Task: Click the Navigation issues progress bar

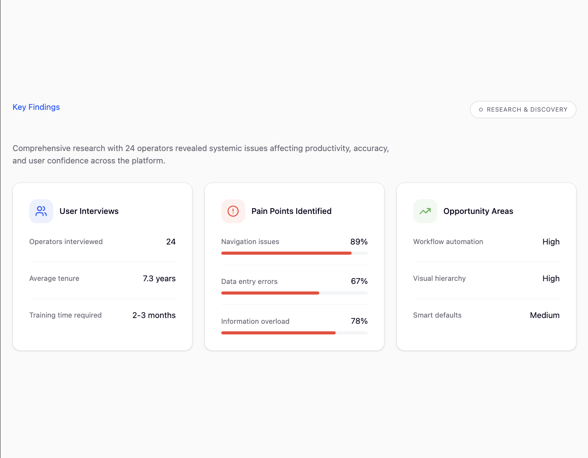Action: (x=294, y=253)
